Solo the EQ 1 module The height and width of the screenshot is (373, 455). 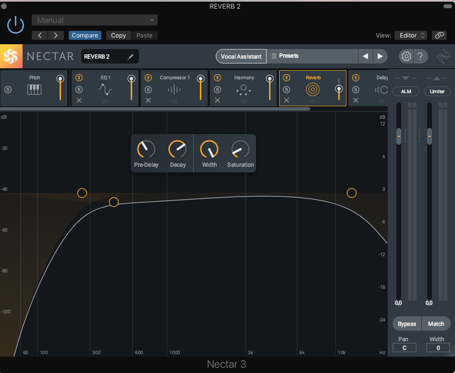tap(79, 90)
